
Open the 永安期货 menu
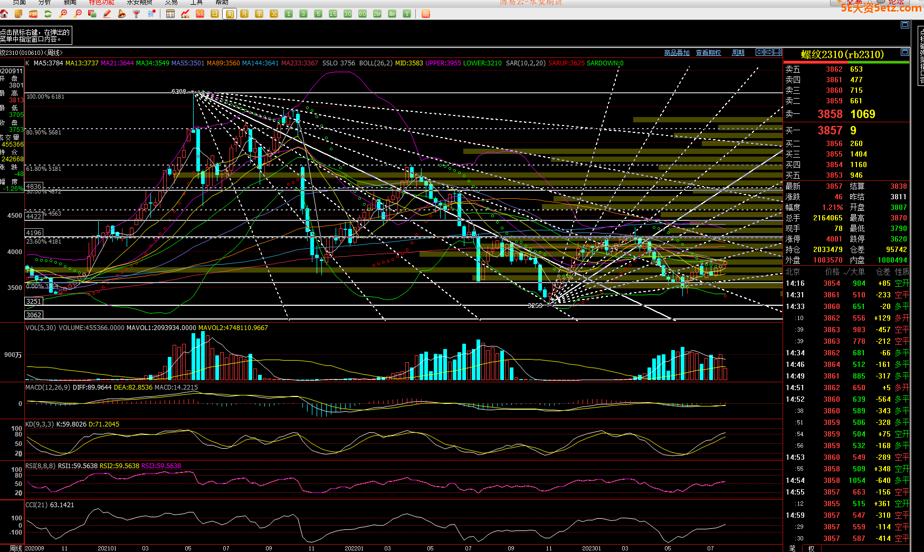pos(139,2)
